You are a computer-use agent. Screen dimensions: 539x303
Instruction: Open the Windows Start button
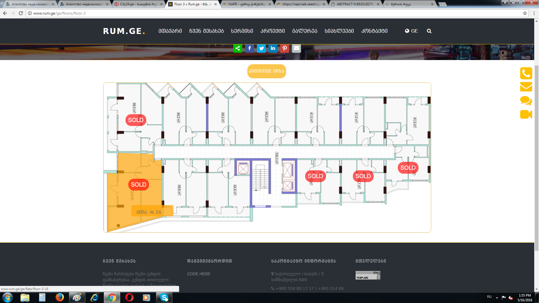click(x=7, y=297)
